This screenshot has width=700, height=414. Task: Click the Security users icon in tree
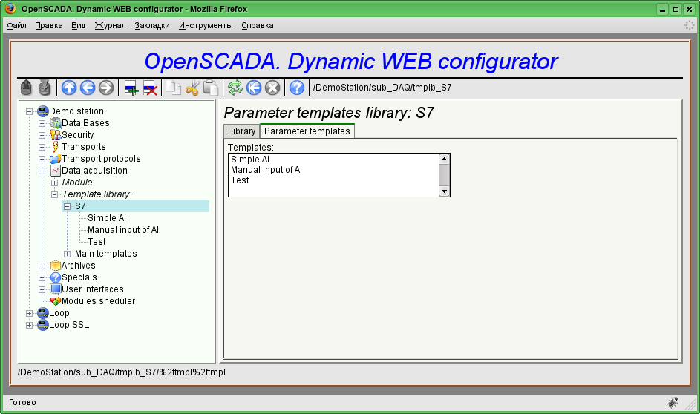(x=56, y=135)
